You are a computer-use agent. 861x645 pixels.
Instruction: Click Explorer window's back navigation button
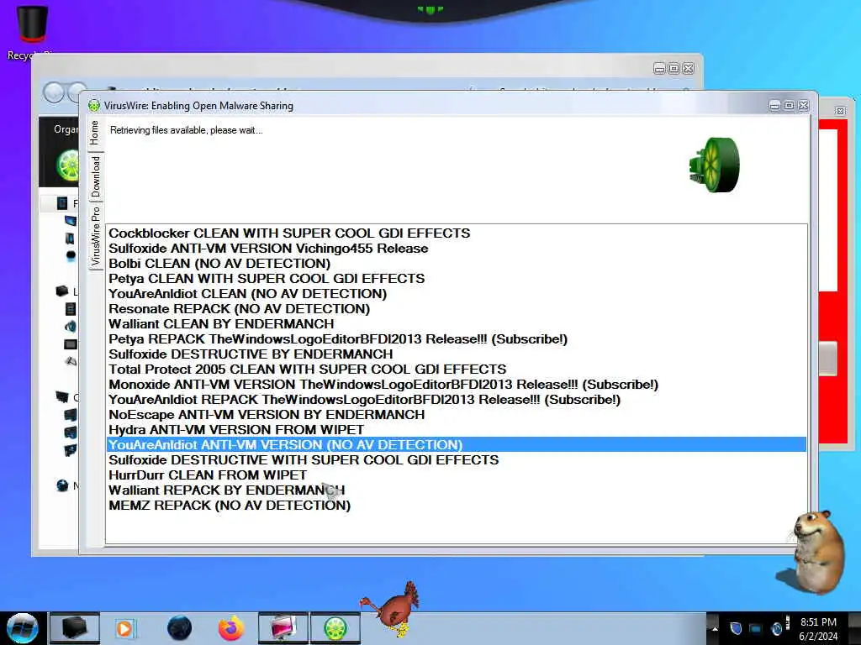[54, 92]
